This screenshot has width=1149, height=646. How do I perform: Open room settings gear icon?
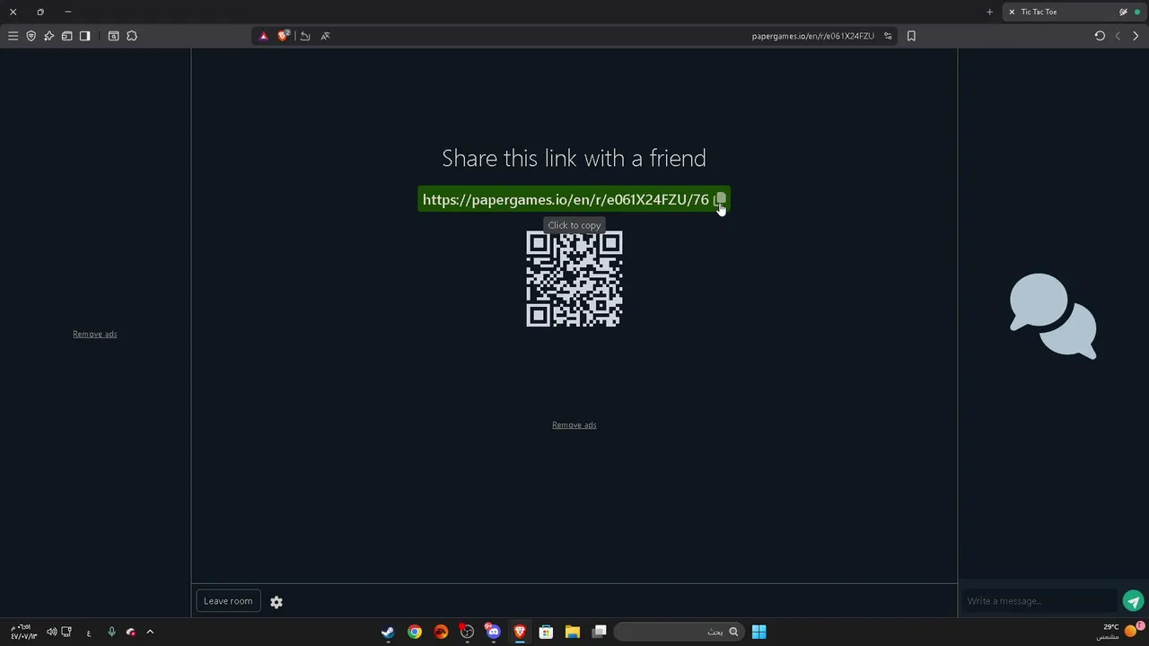point(276,602)
